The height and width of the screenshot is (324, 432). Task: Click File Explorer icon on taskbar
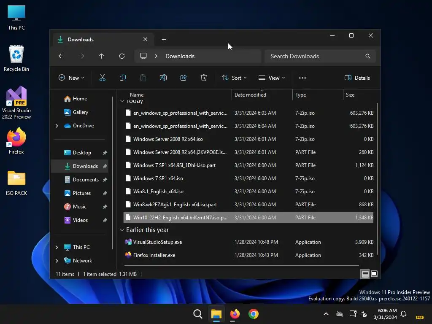[x=216, y=314]
